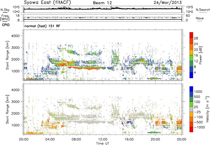Click the velocity scale value '-1000'
This screenshot has width=210, height=145.
(199, 127)
